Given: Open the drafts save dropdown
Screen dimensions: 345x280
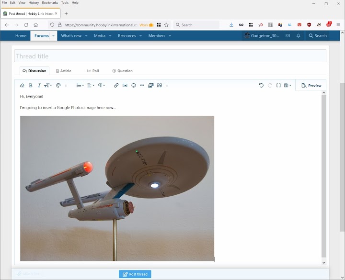Looking at the screenshot, I should pyautogui.click(x=287, y=86).
